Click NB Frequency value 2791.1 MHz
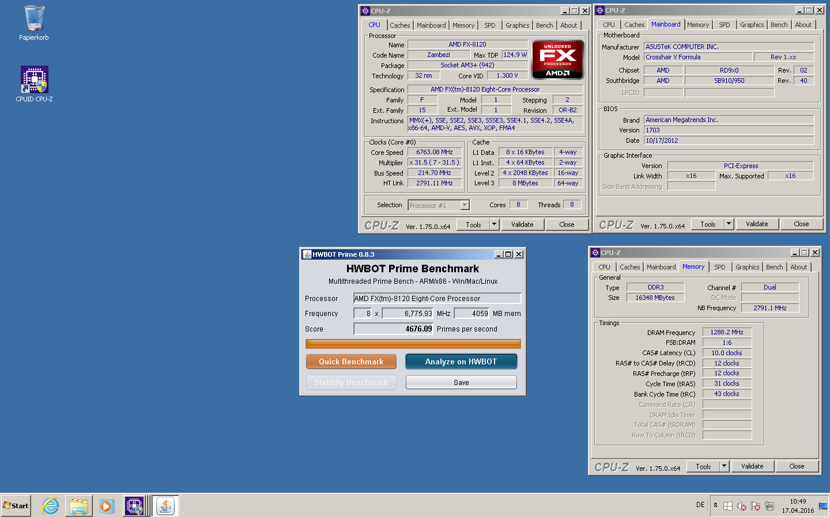The height and width of the screenshot is (518, 830). 769,308
